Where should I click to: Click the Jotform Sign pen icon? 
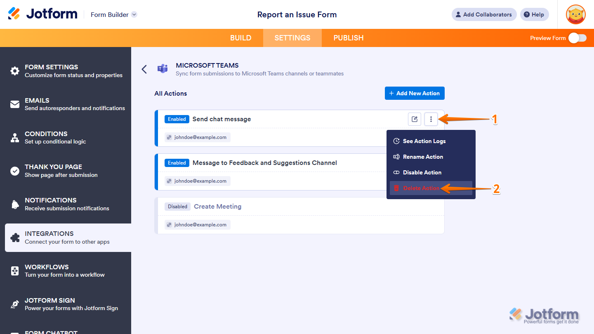point(14,304)
